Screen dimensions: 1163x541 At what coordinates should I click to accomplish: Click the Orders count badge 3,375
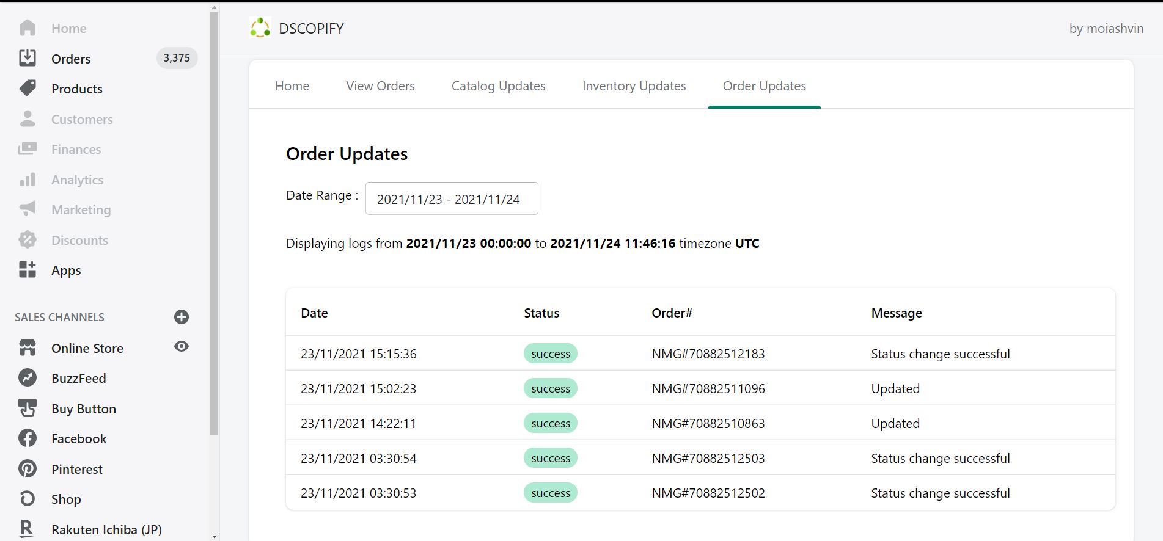pos(177,58)
